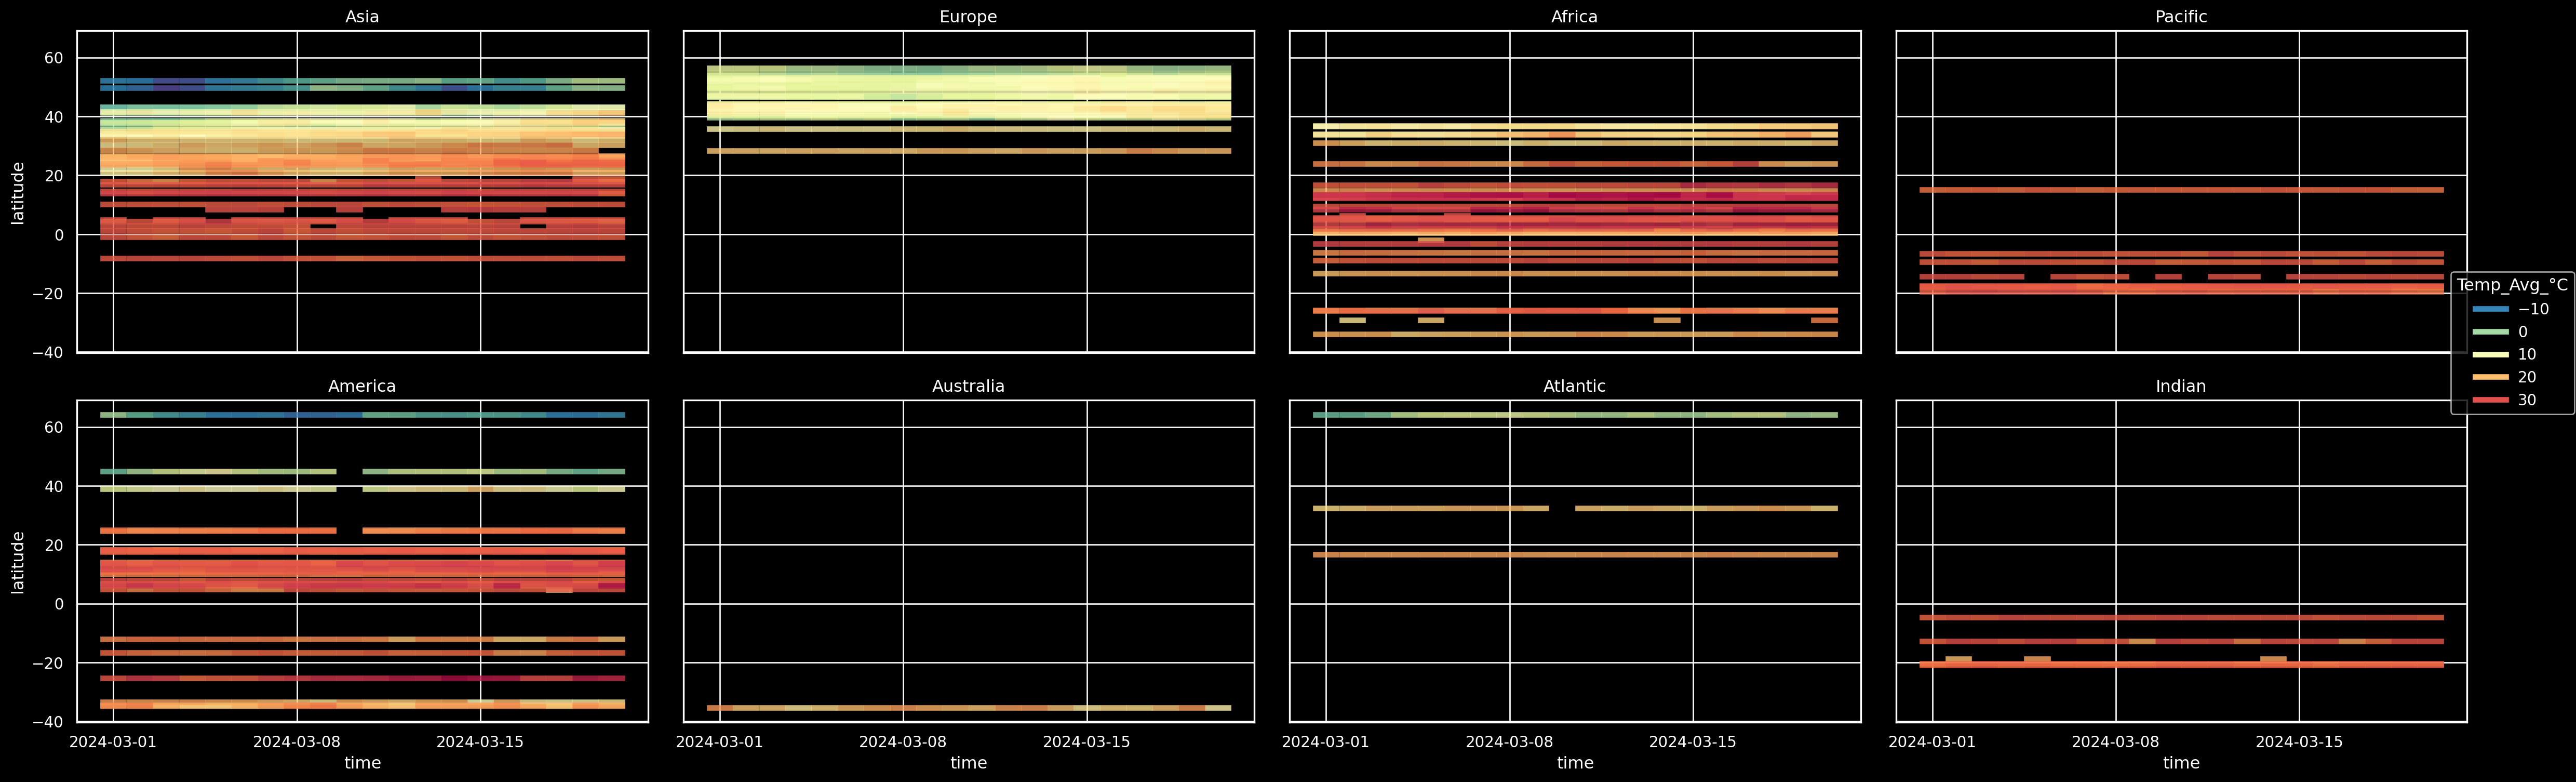Screen dimensions: 2576x782
Task: Click the −20 y-tick of the America plot
Action: point(47,663)
